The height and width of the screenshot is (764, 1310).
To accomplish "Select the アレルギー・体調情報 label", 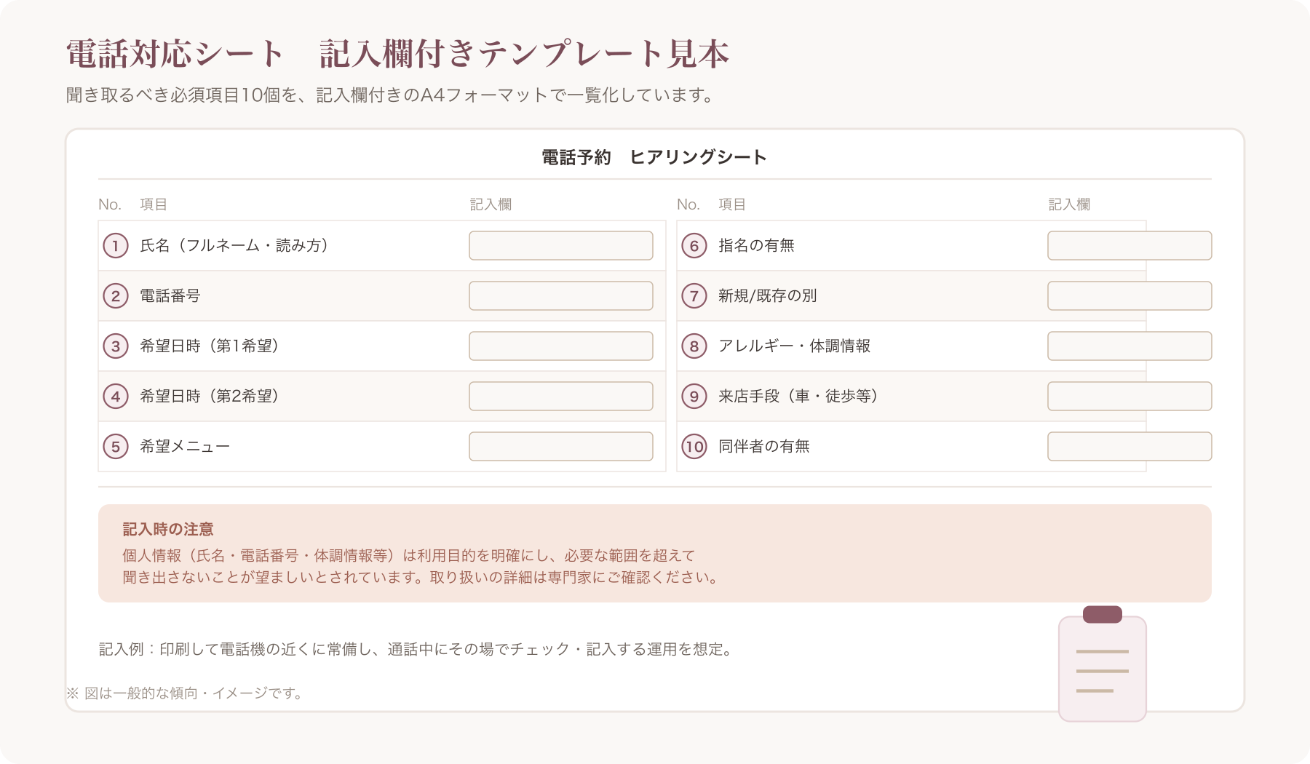I will click(x=795, y=346).
